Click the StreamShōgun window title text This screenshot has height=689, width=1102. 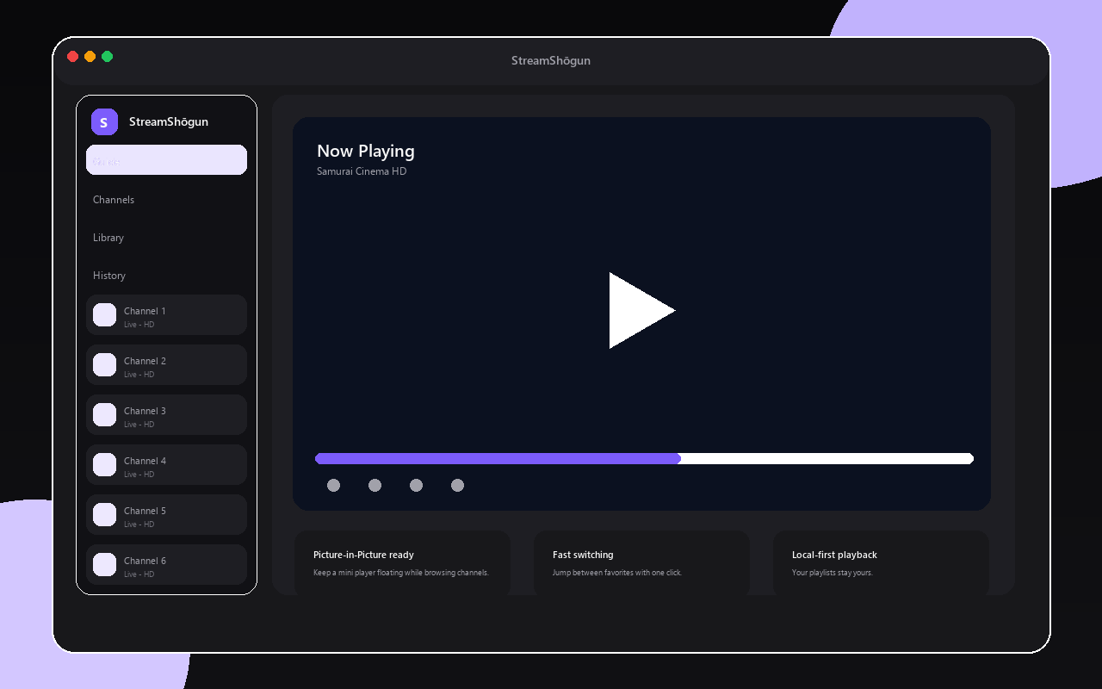tap(551, 61)
